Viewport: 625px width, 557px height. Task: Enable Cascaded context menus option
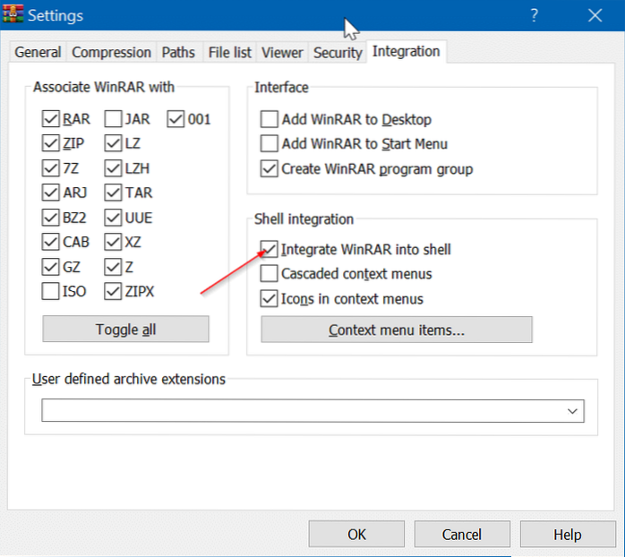tap(269, 274)
